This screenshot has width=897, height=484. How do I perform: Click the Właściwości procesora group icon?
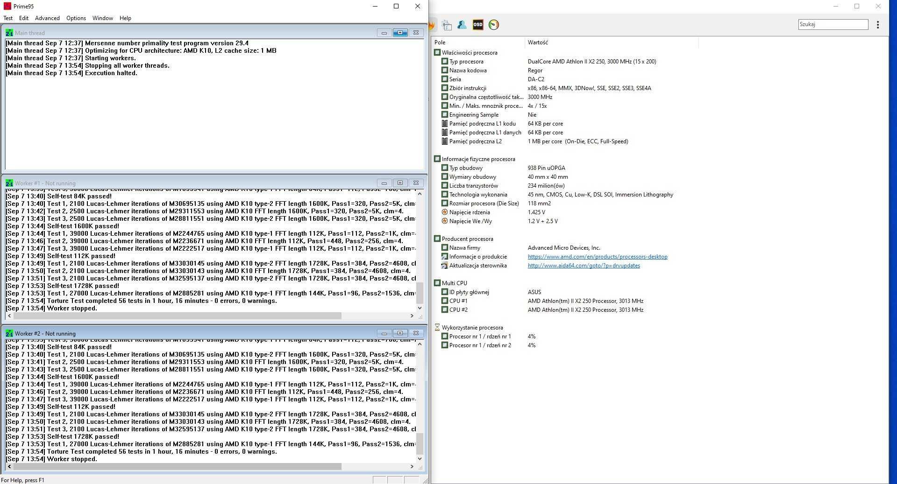[x=437, y=52]
